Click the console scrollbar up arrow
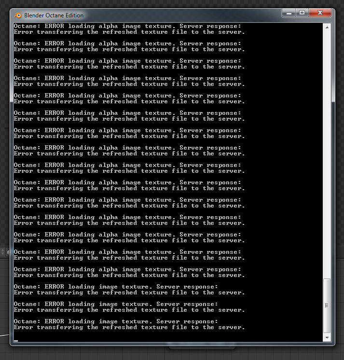 (x=327, y=28)
